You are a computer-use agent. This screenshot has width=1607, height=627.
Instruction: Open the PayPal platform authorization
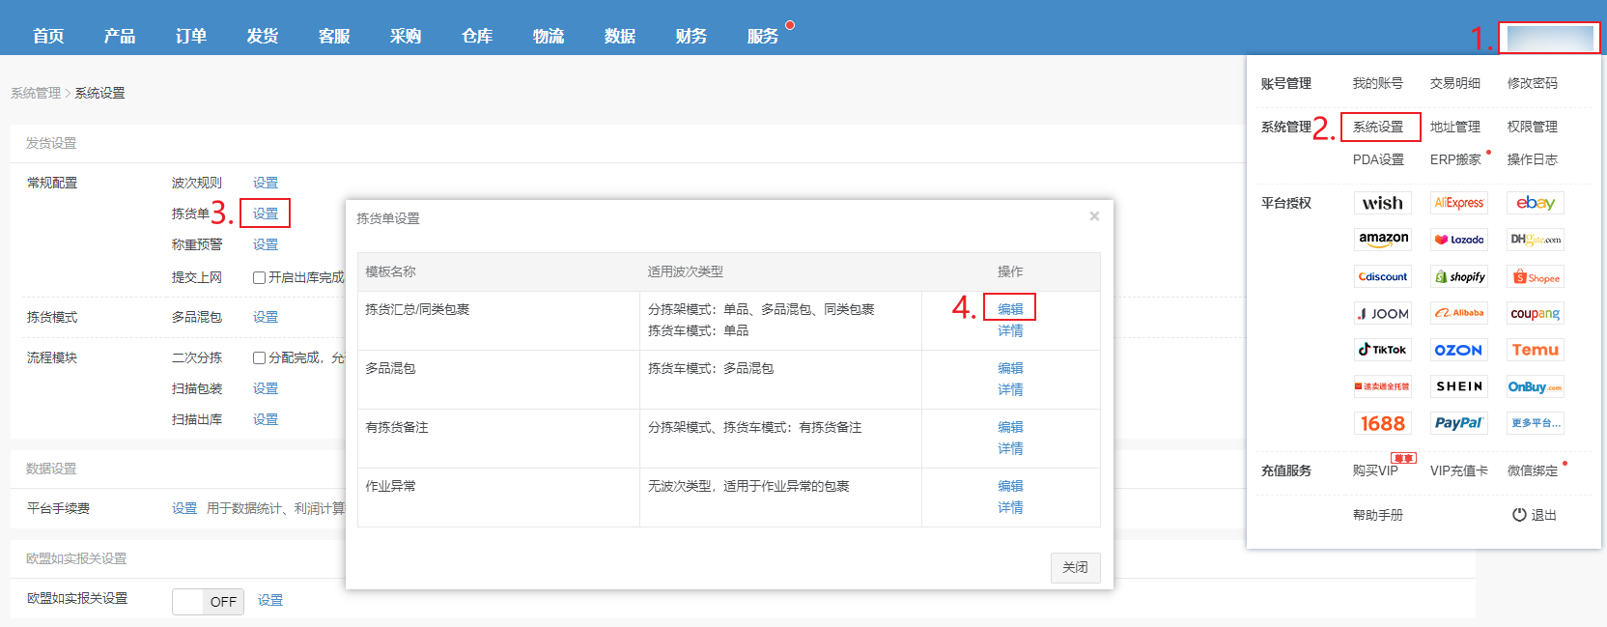point(1458,423)
